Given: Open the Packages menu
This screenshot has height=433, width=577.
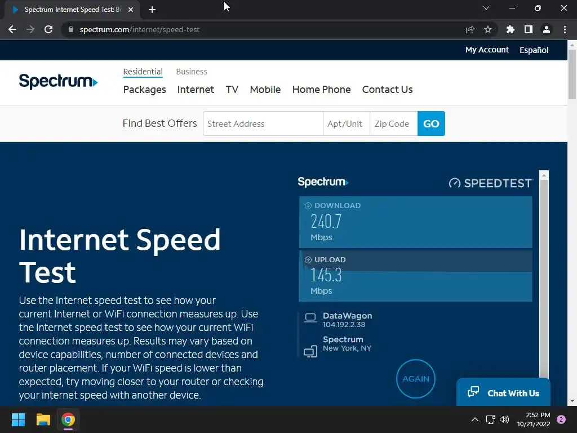Looking at the screenshot, I should pos(145,90).
